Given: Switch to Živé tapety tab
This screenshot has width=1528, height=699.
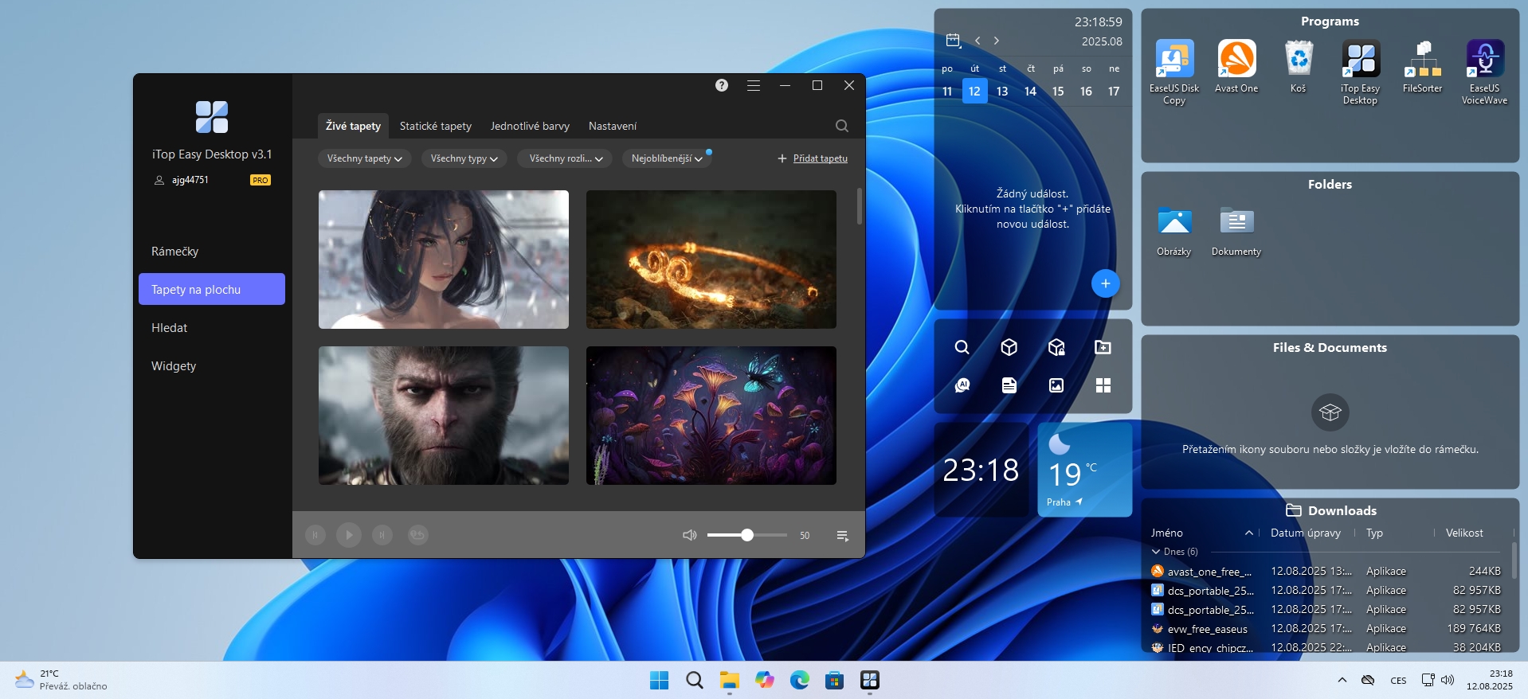Looking at the screenshot, I should pos(353,126).
